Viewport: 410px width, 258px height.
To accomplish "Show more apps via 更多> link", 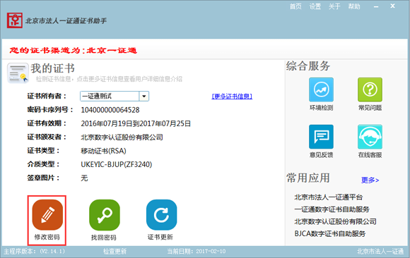I will pos(370,180).
